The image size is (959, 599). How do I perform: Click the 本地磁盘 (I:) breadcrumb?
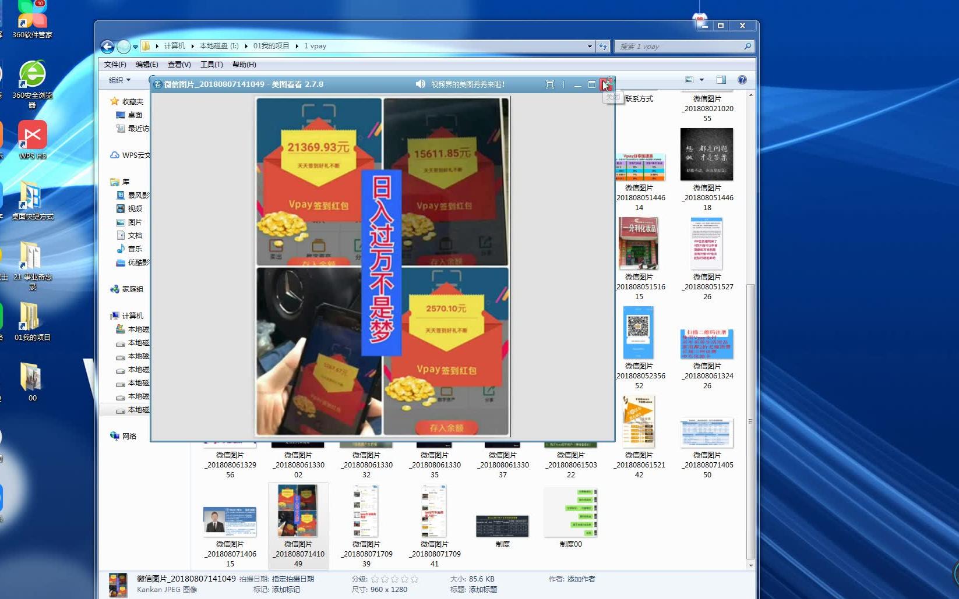pos(219,46)
